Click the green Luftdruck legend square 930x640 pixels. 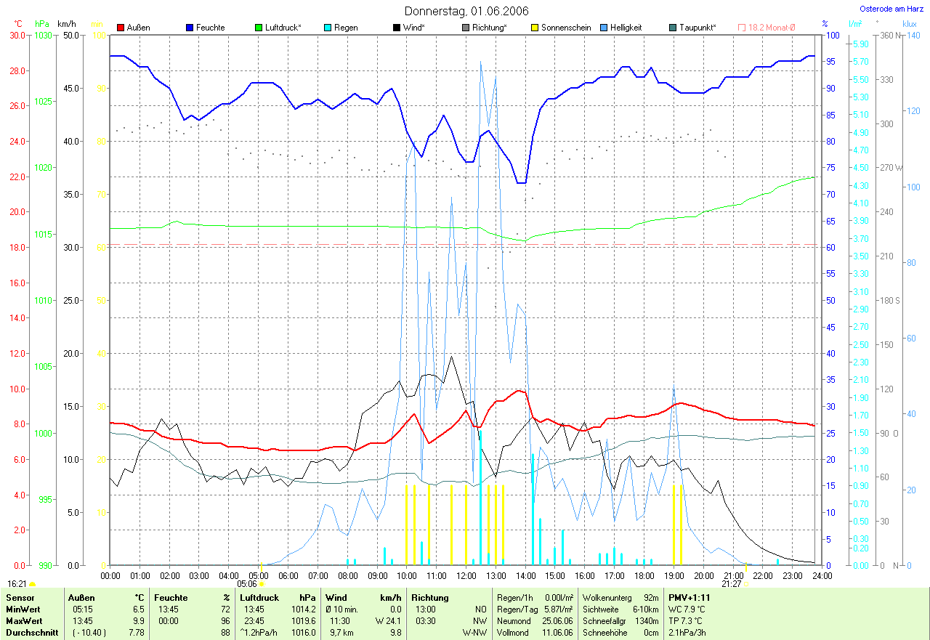[x=259, y=28]
